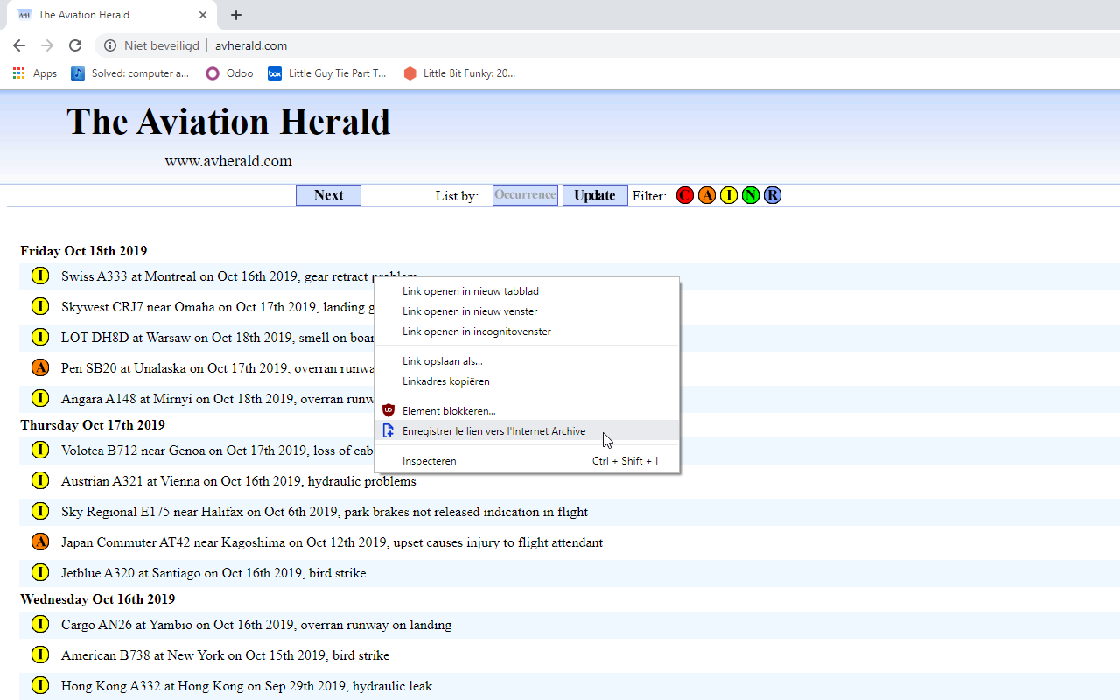Open 'Little Bit Funky: 20...' bookmark
Viewport: 1120px width, 700px height.
[x=459, y=73]
